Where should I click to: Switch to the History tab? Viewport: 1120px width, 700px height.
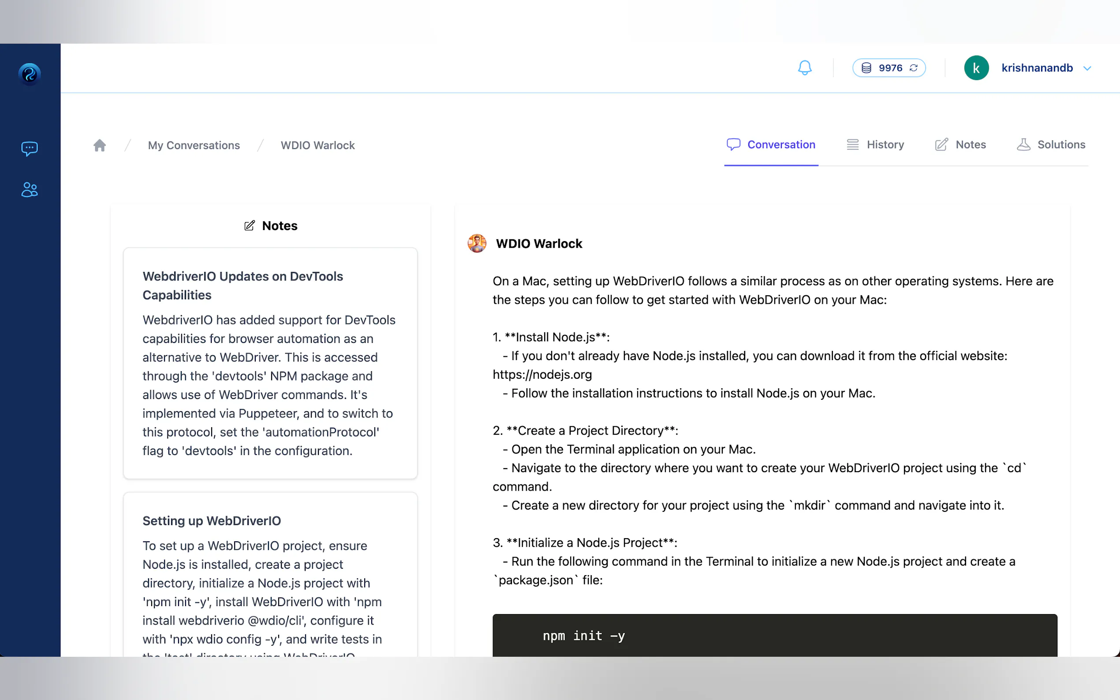875,145
